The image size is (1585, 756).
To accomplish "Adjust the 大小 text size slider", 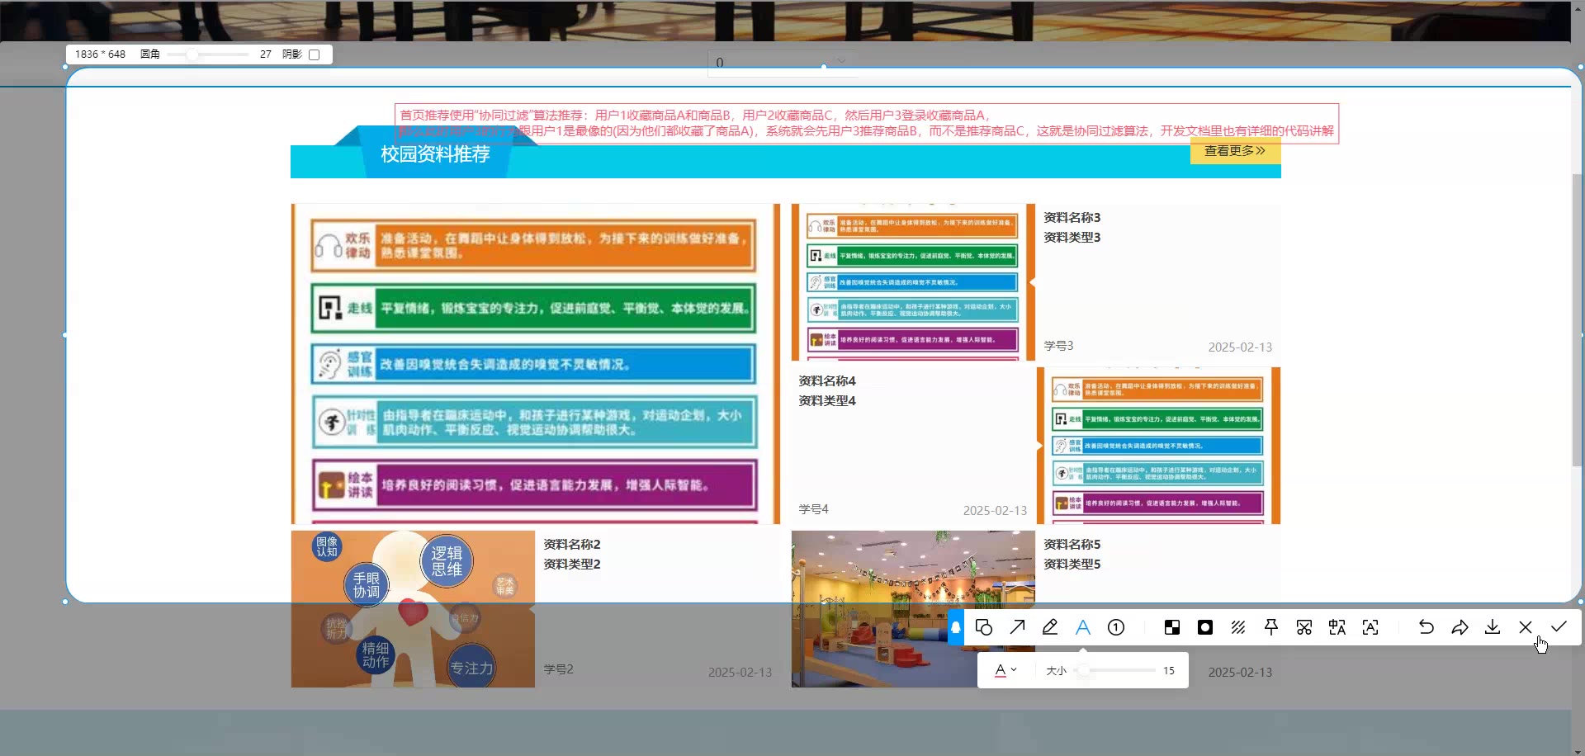I will click(1114, 670).
